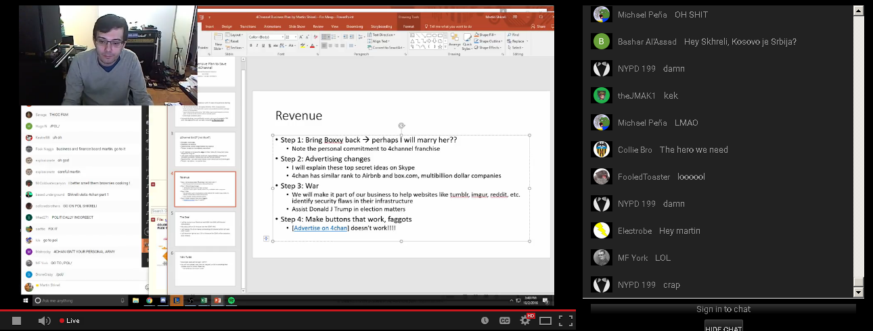Screen dimensions: 873x331
Task: Select The Deal slide thumbnail
Action: [205, 228]
